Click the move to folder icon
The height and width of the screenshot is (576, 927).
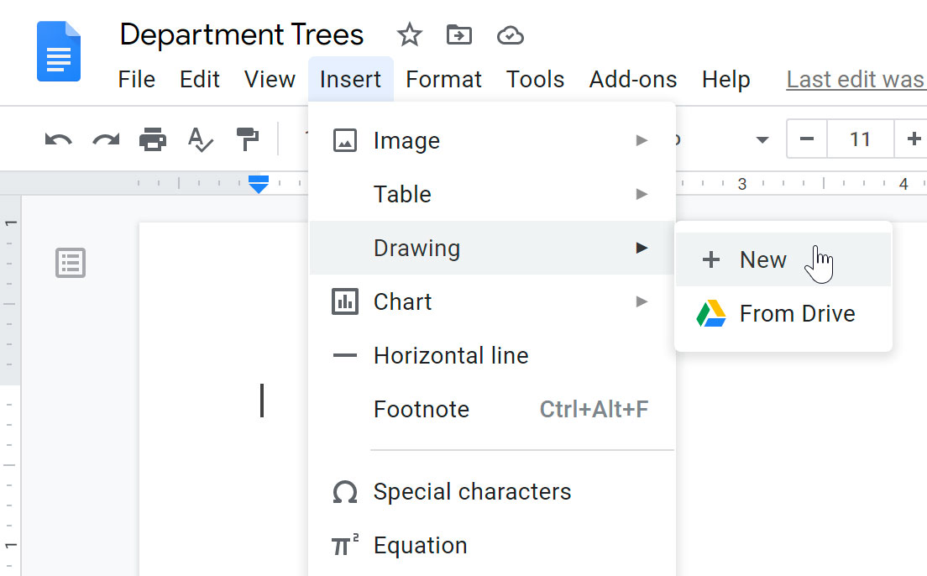point(458,35)
